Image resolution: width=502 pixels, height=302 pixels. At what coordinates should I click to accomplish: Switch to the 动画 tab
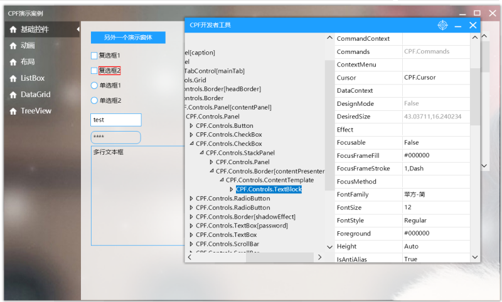click(x=42, y=46)
